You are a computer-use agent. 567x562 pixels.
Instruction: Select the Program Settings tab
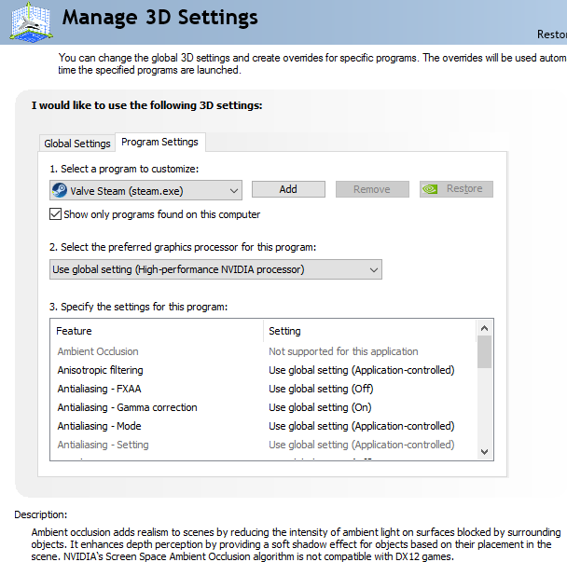[159, 142]
